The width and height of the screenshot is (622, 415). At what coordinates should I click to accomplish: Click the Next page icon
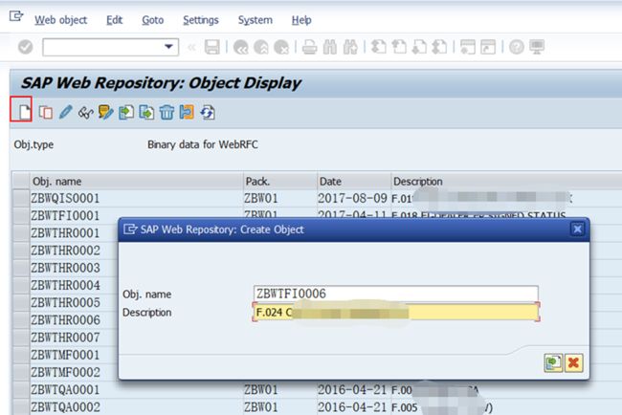click(419, 47)
